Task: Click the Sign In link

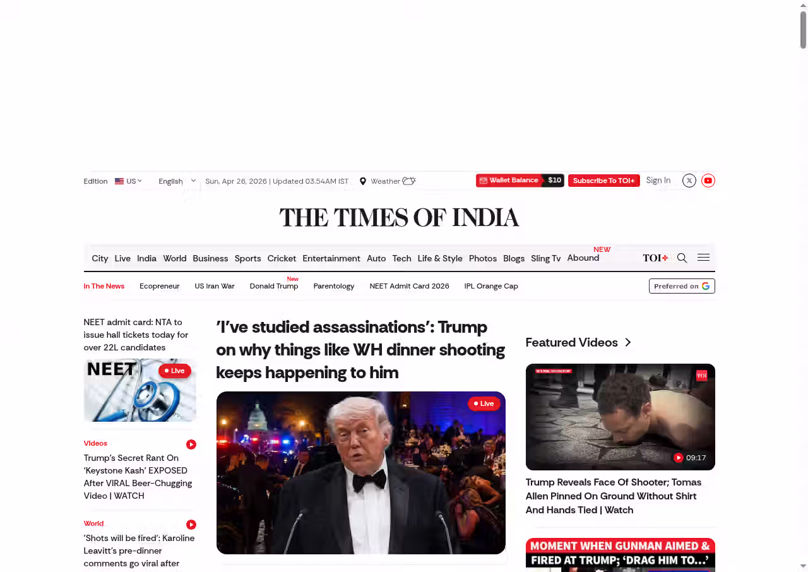Action: [658, 181]
